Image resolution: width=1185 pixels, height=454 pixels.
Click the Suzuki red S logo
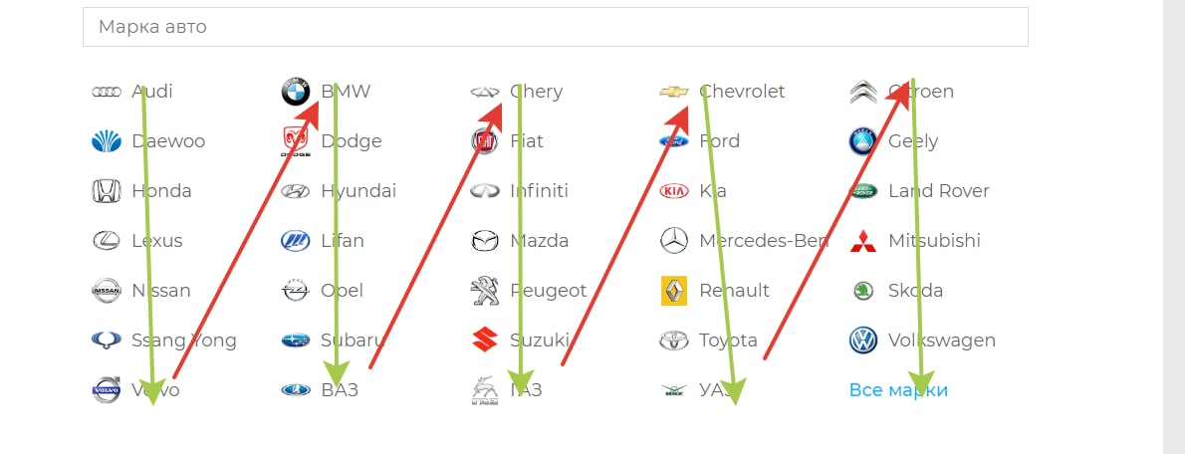click(485, 340)
